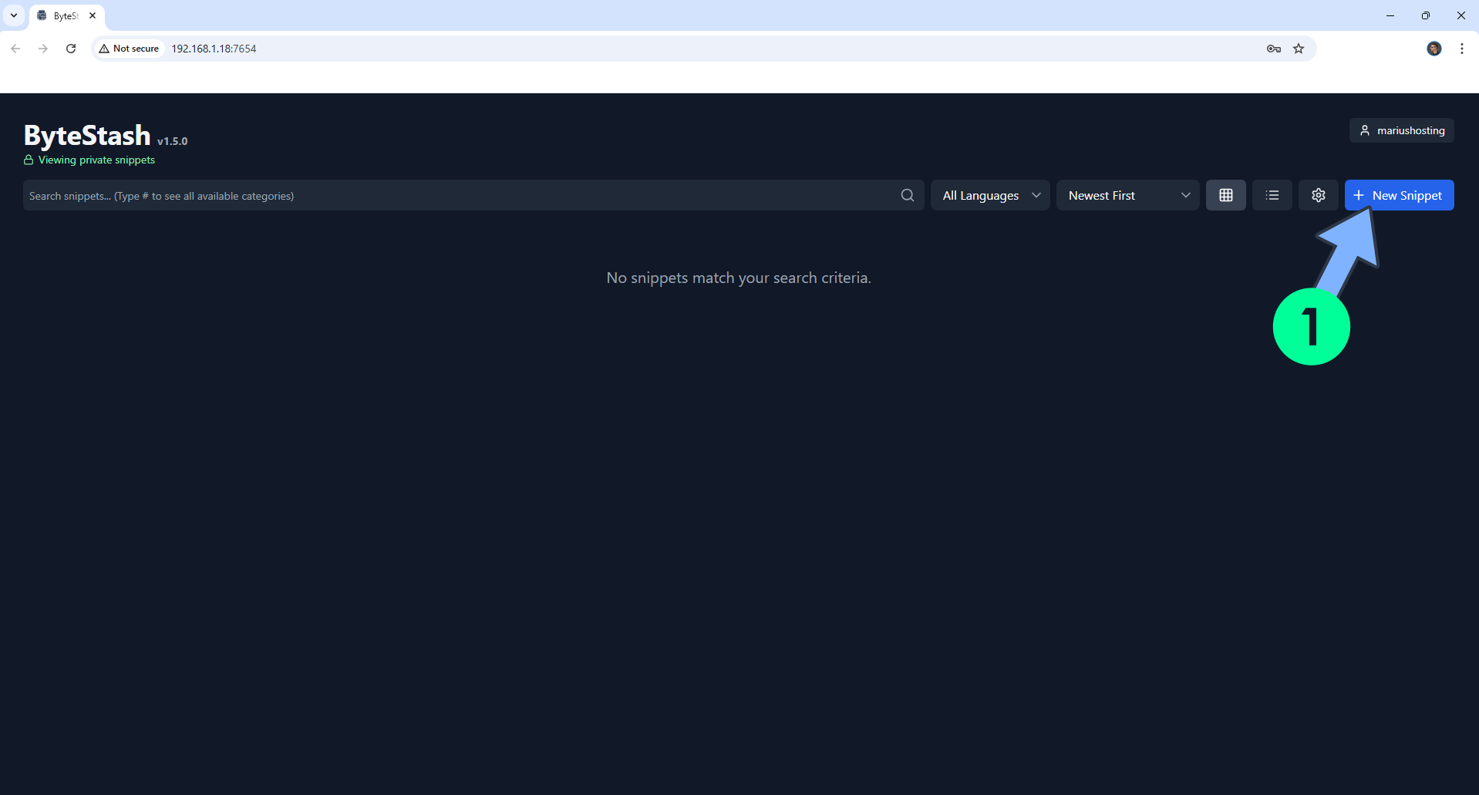Expand All Languages filter dropdown
Image resolution: width=1479 pixels, height=795 pixels.
coord(990,195)
